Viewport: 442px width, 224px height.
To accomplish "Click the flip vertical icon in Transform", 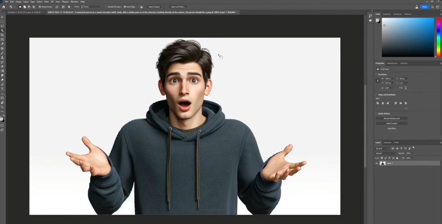I will point(406,88).
